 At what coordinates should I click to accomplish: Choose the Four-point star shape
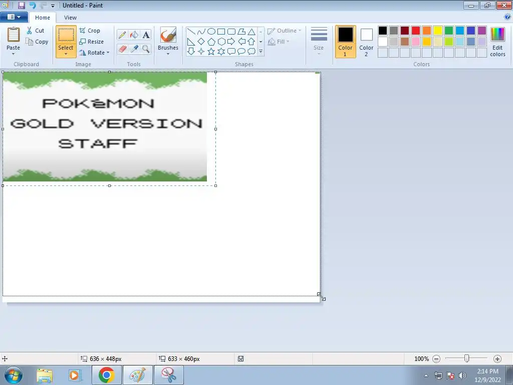201,52
